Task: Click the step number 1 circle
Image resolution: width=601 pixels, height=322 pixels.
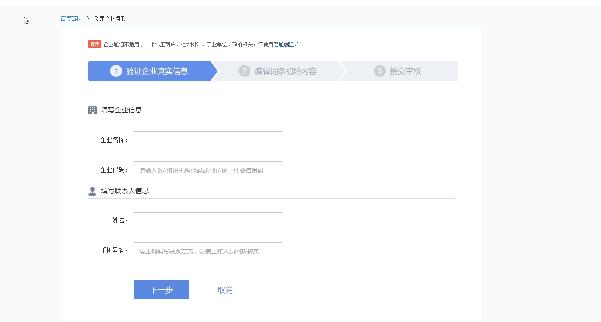Action: click(116, 71)
